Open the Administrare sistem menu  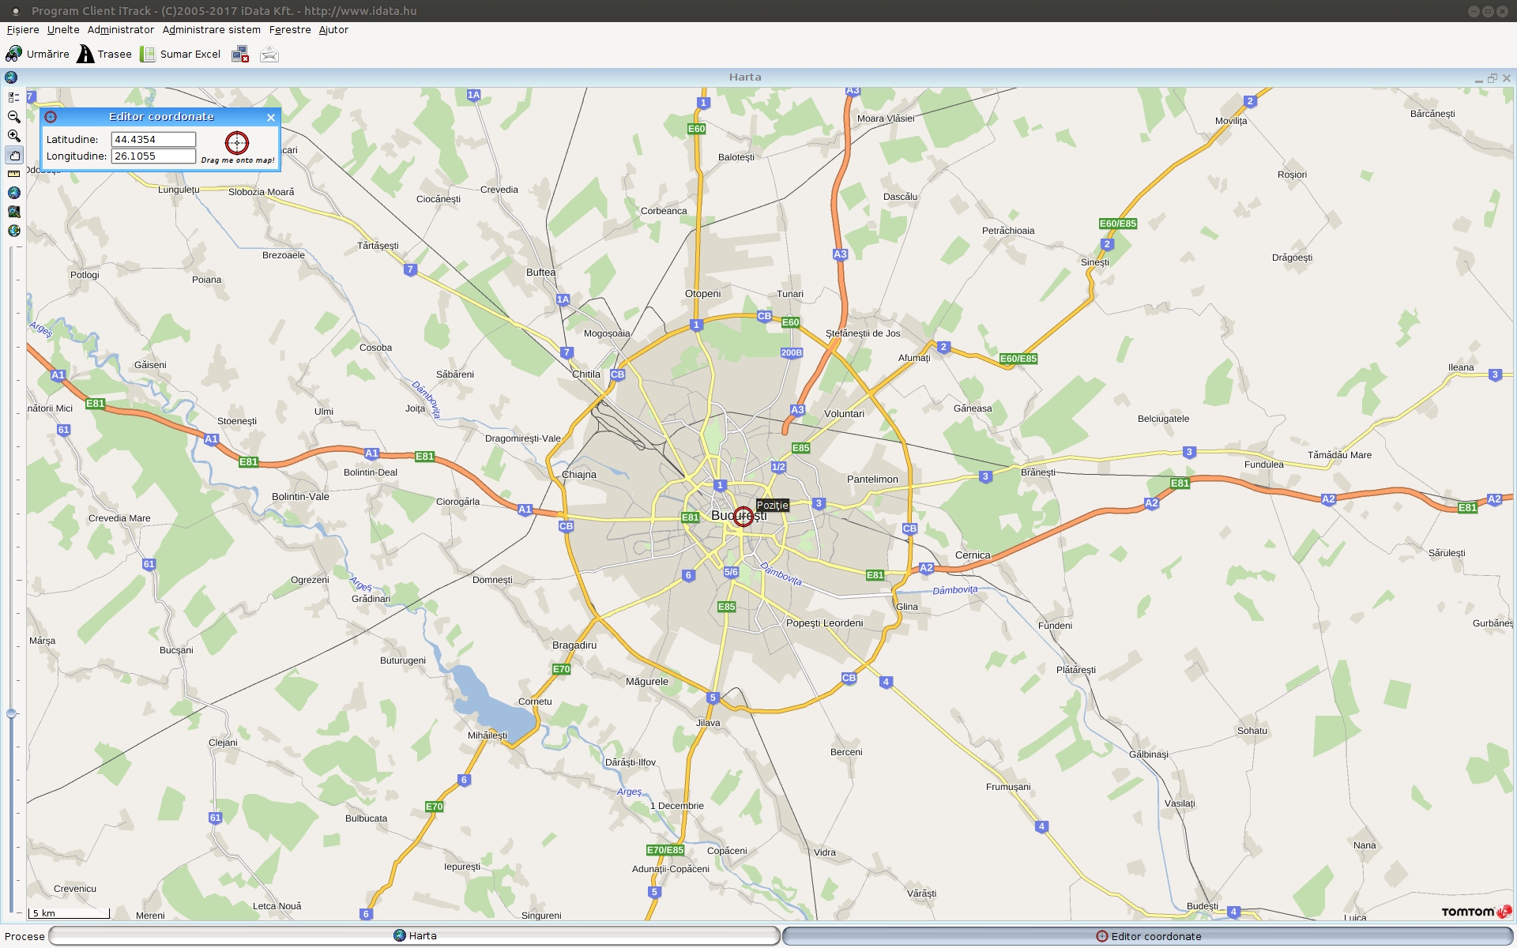(211, 30)
